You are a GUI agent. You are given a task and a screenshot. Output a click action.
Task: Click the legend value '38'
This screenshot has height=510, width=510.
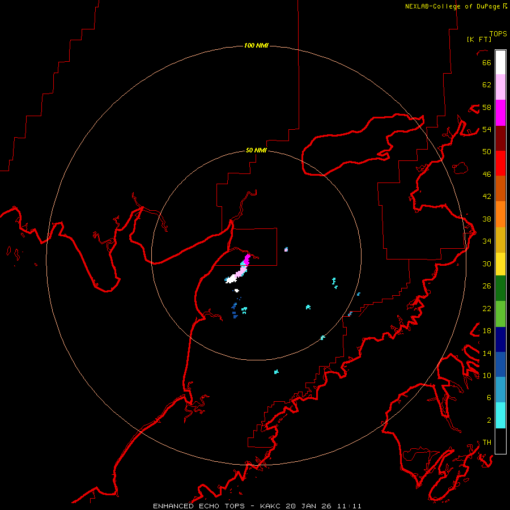487,219
